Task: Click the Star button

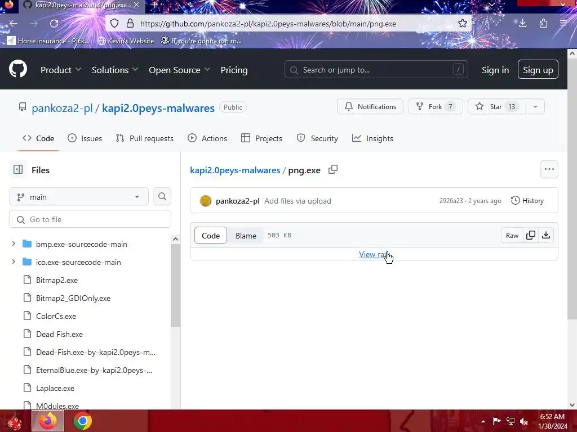Action: click(x=497, y=106)
